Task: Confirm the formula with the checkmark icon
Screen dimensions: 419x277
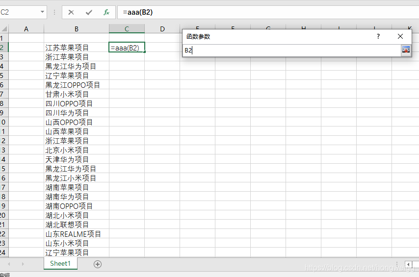Action: point(89,12)
